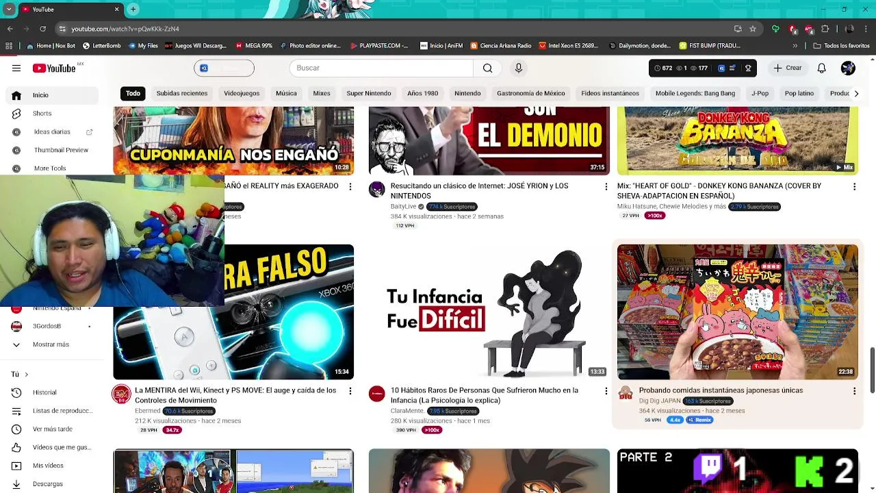
Task: Open Listas de reproducción
Action: pos(62,411)
